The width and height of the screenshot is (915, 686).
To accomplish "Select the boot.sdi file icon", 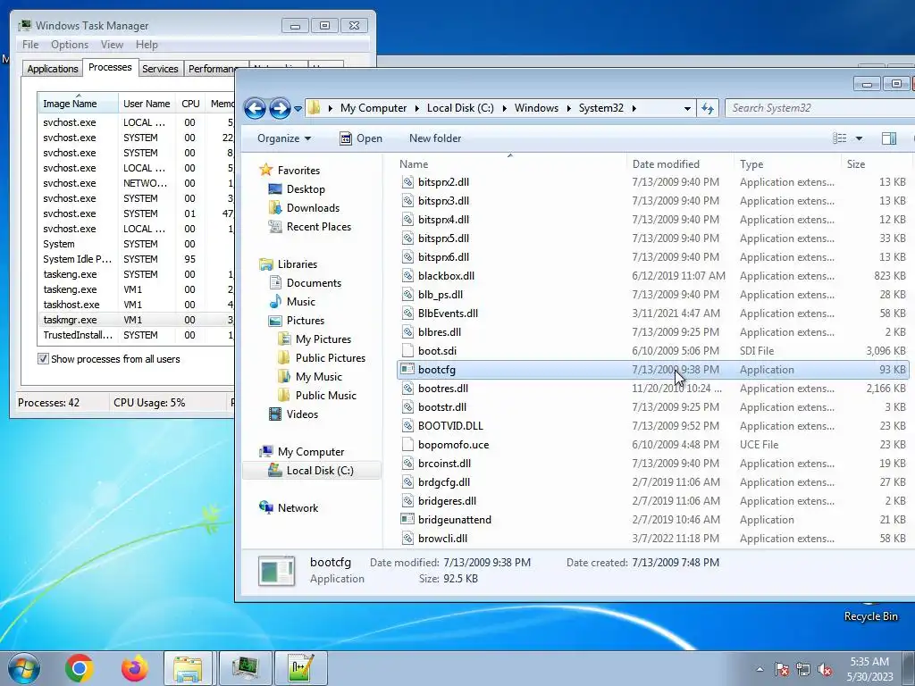I will 407,350.
